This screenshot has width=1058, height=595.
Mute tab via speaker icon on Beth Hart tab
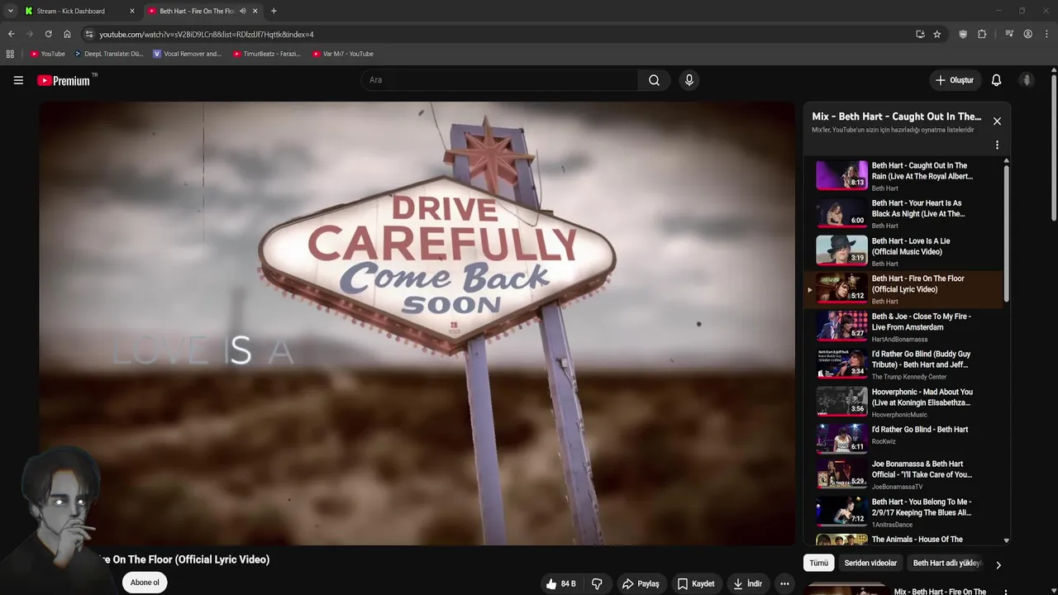click(x=242, y=11)
